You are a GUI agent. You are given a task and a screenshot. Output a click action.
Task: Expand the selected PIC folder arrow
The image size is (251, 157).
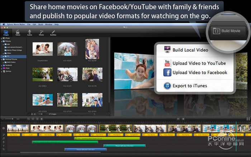tap(3, 56)
